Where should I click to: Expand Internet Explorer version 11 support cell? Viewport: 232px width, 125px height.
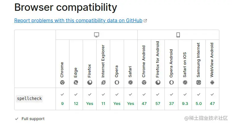coord(103,99)
